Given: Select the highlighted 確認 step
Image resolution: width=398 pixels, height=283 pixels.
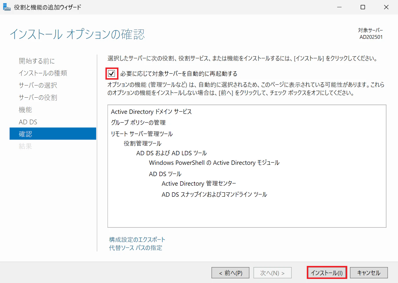Looking at the screenshot, I should pos(53,134).
